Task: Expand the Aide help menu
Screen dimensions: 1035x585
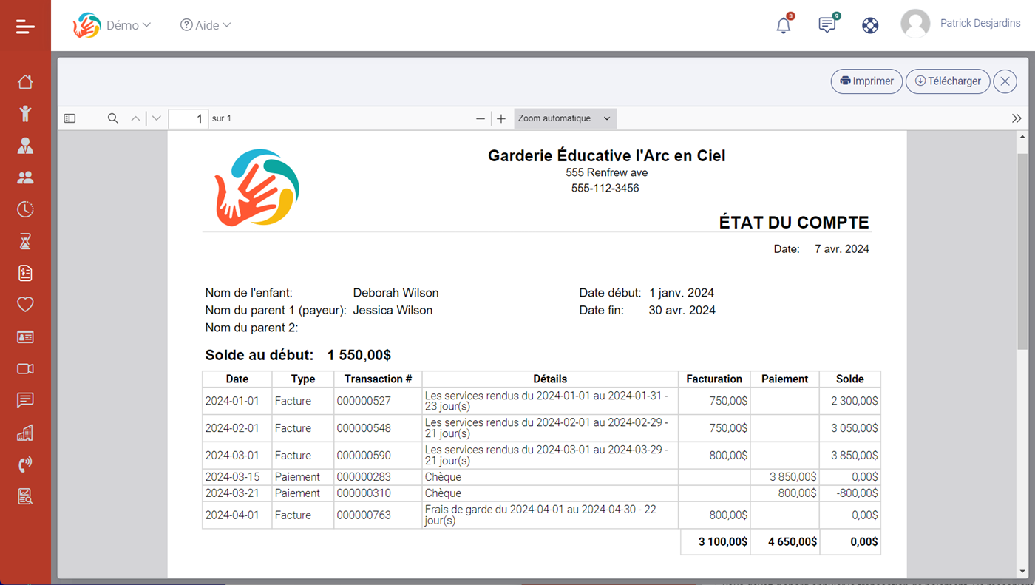Action: click(x=206, y=24)
